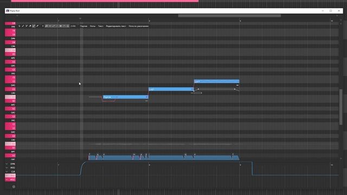Select the eraser tool
Screen dimensions: 347x195
coord(30,26)
